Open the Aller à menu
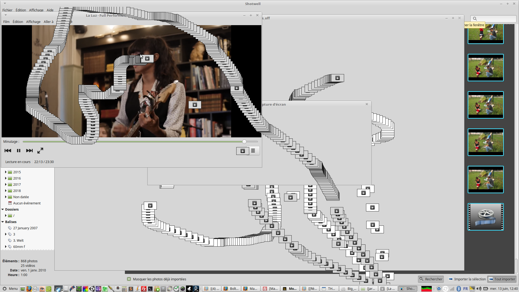Screen dimensions: 519x292 tap(48, 22)
